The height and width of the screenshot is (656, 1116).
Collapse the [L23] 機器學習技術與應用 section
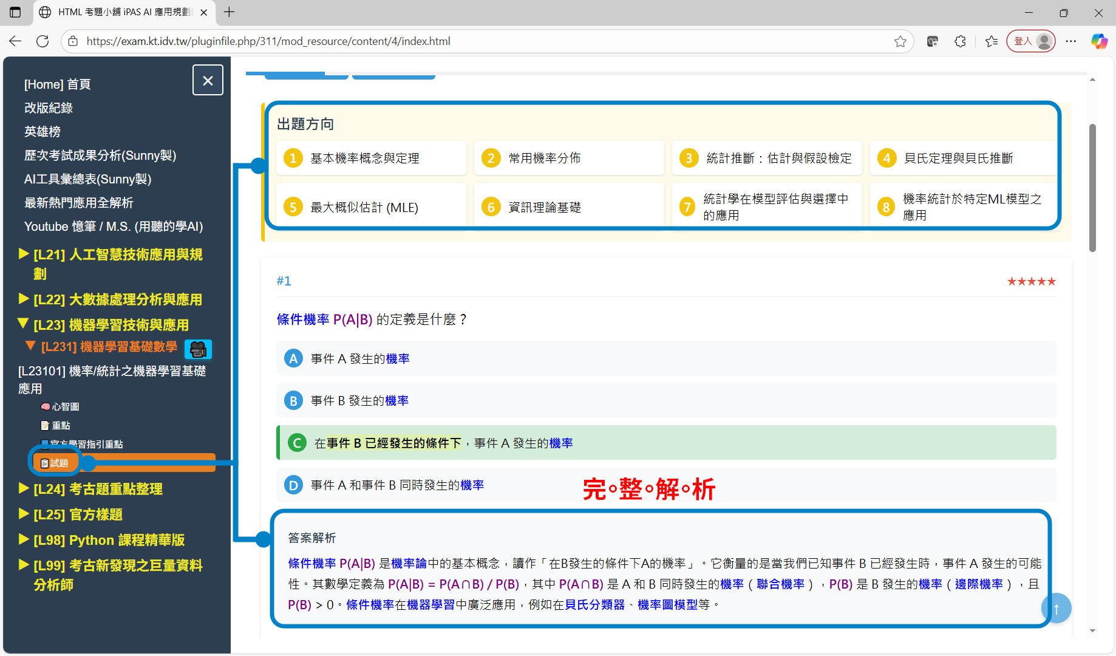pyautogui.click(x=23, y=324)
